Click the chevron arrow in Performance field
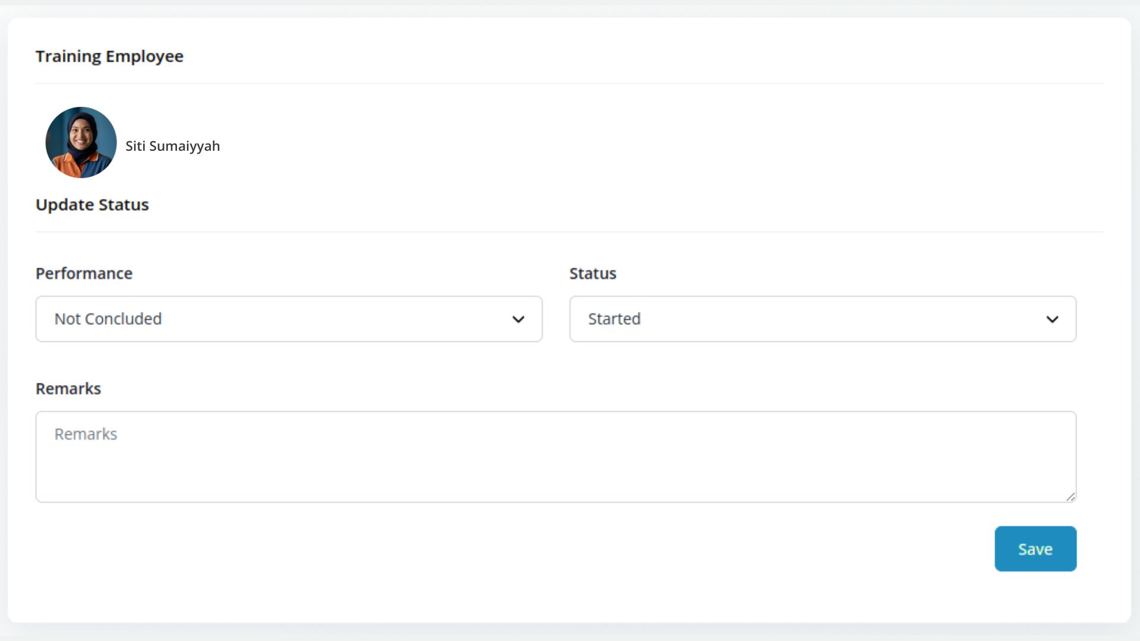Viewport: 1140px width, 641px height. [x=518, y=319]
